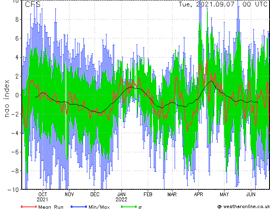Click the weatheronline.co.uk credit text
This screenshot has width=270, height=209.
[247, 206]
